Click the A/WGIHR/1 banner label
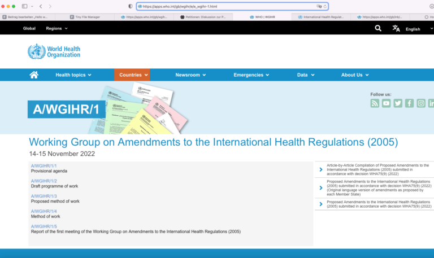This screenshot has height=258, width=434. point(67,109)
